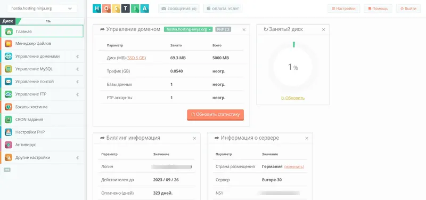The height and width of the screenshot is (200, 426).
Task: Click the 1 % circular disk gauge
Action: [293, 67]
